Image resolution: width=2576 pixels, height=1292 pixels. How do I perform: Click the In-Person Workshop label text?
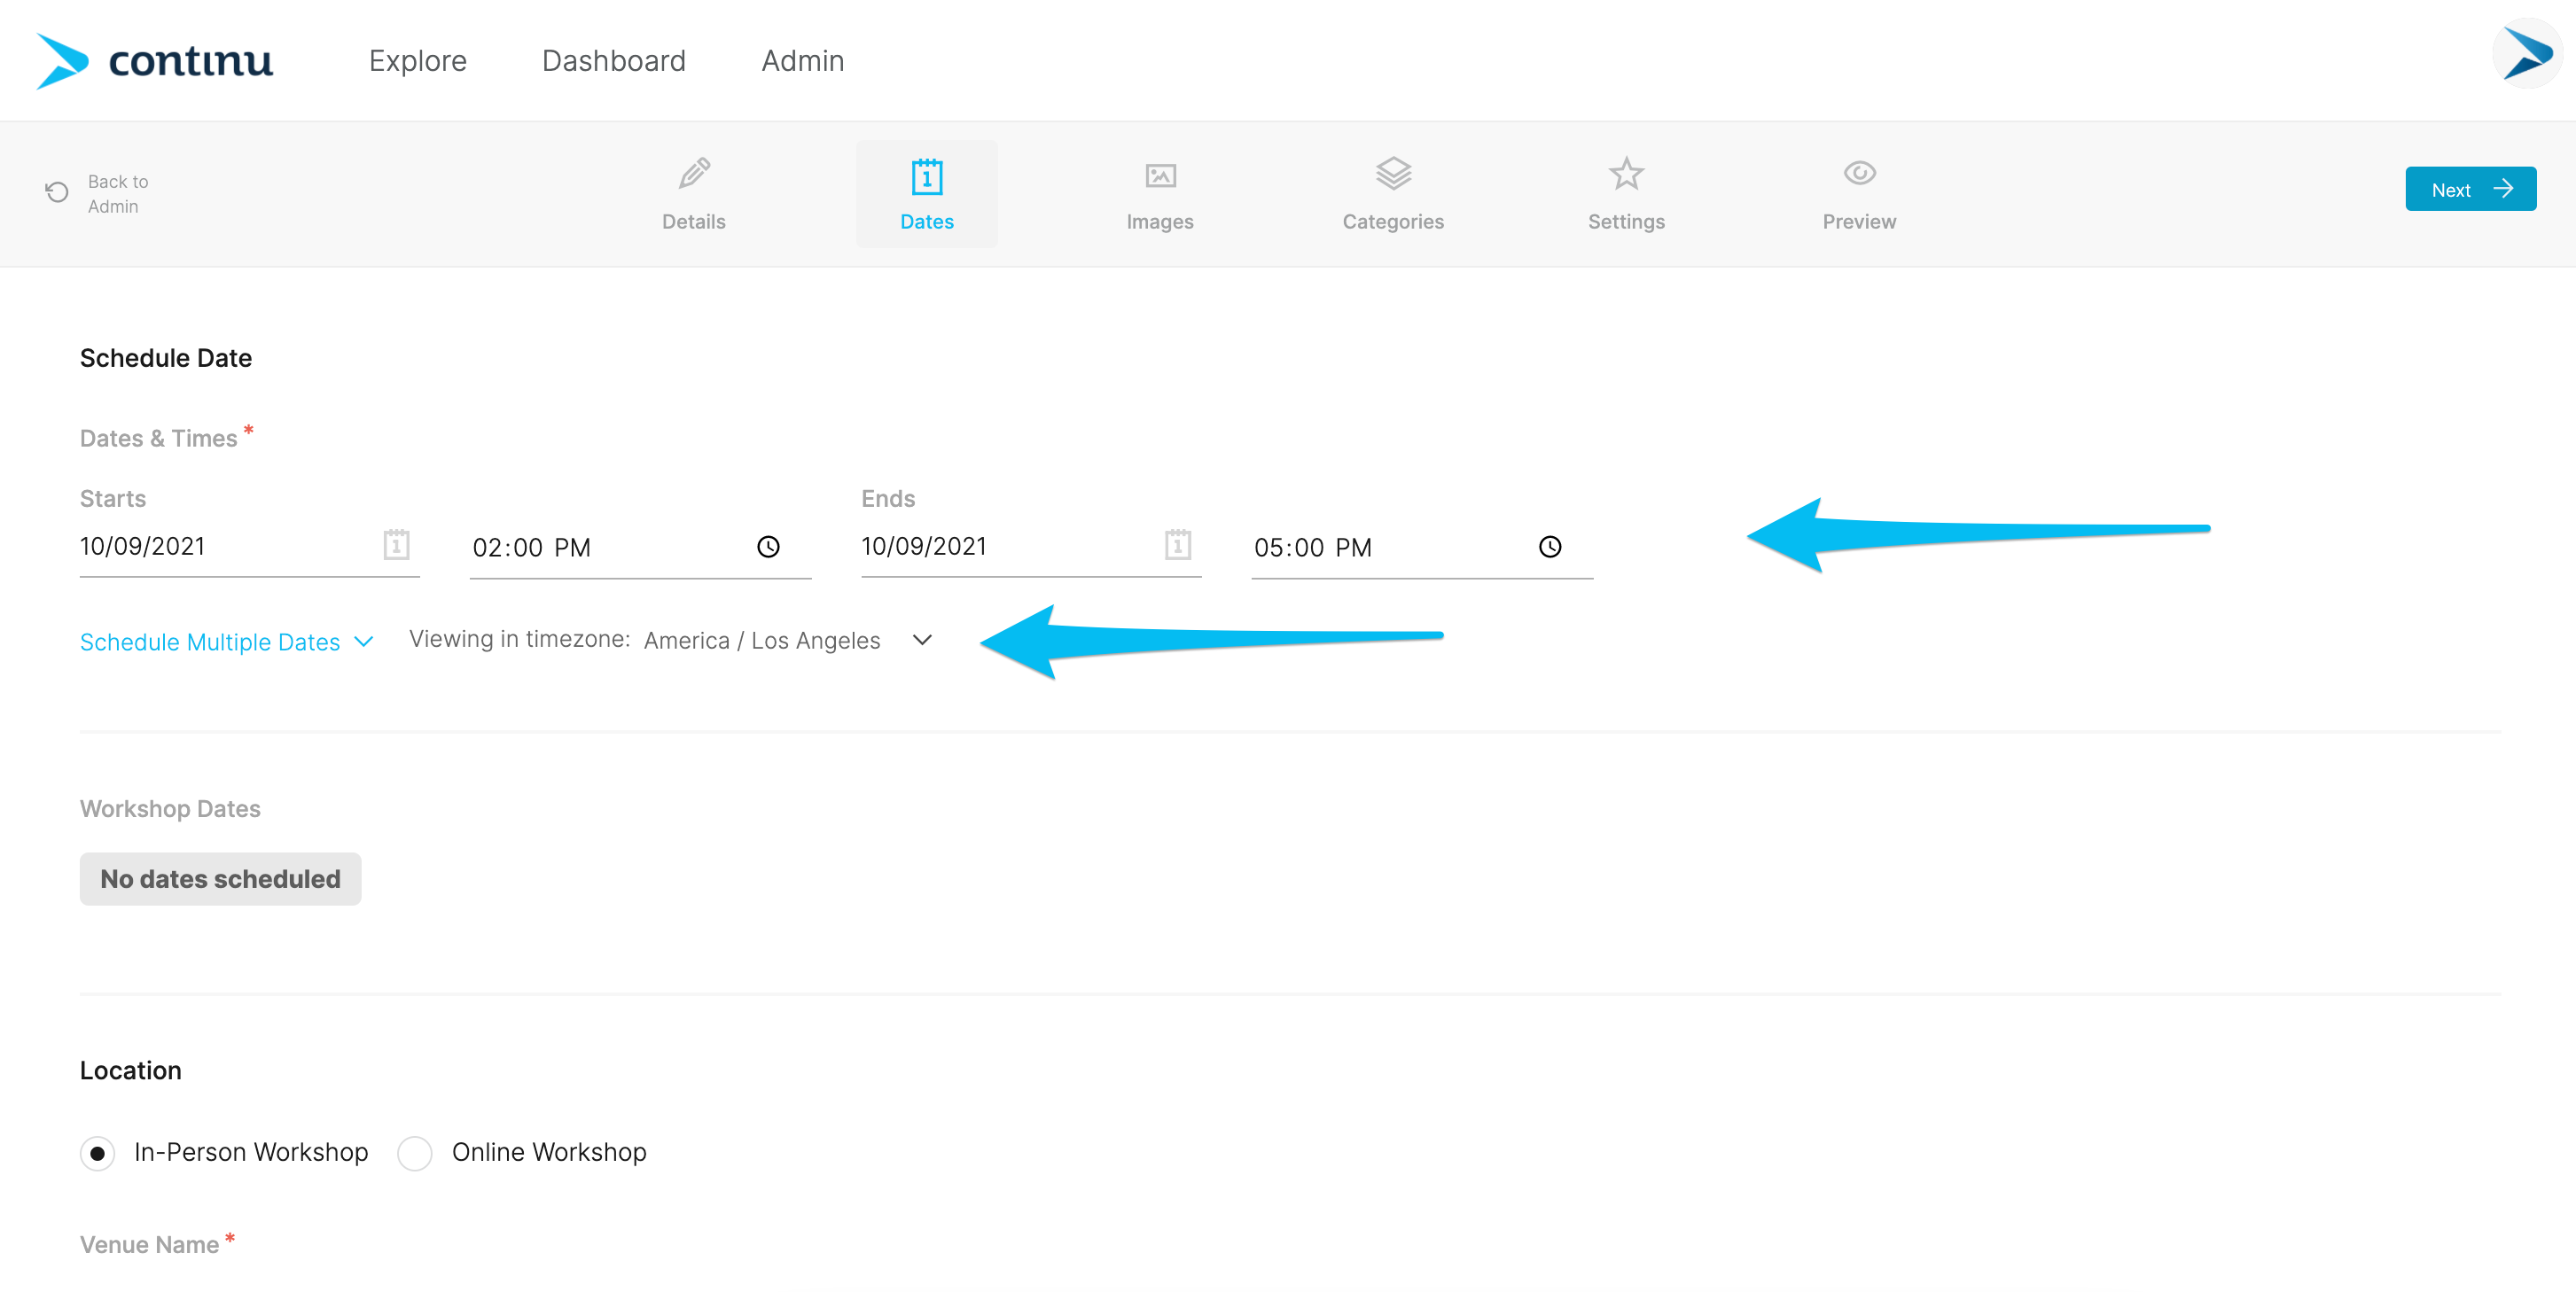click(251, 1152)
